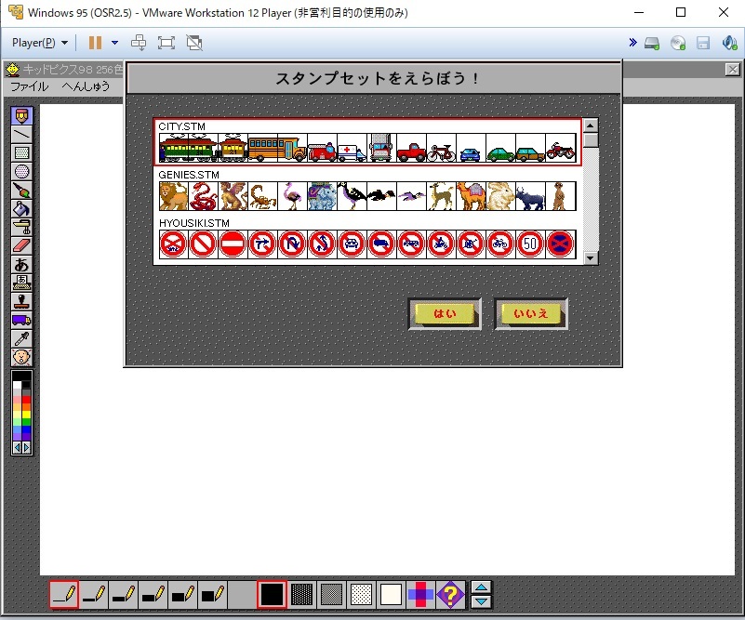Select the fifth pencil width option
Screen dimensions: 745x620
click(183, 594)
